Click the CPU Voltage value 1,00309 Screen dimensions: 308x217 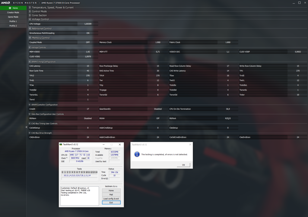tap(88, 24)
